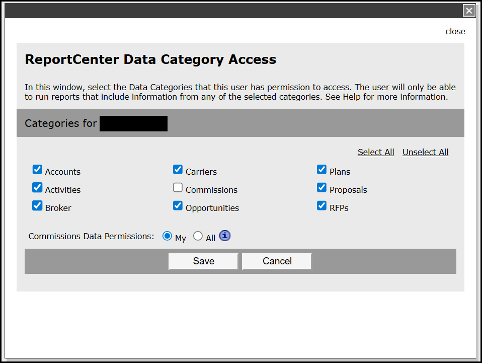The image size is (482, 363).
Task: Close the dialog with the X icon
Action: 469,11
